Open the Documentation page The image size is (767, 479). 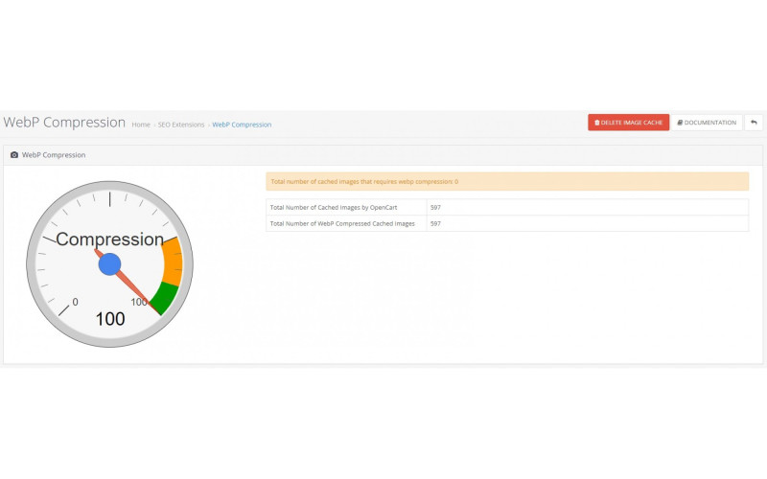(x=707, y=123)
